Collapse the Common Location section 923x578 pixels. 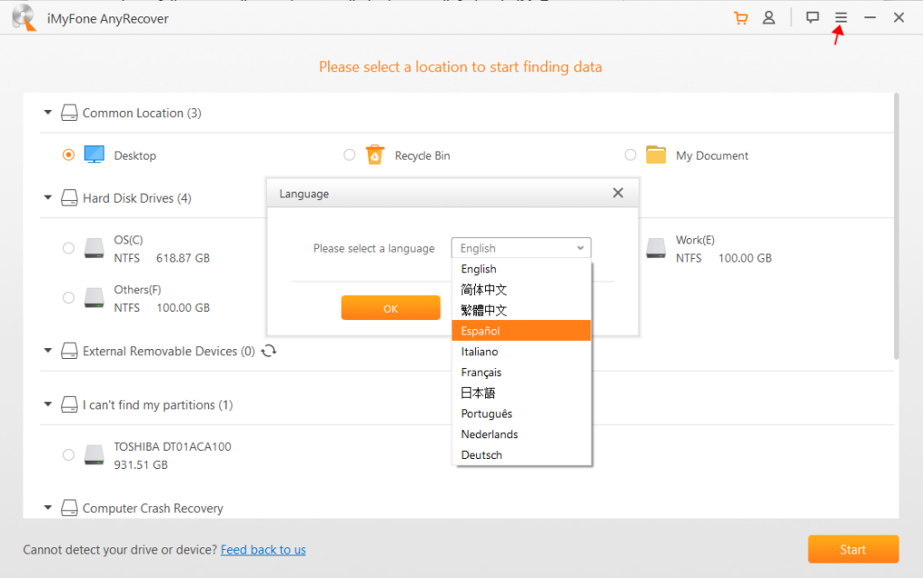click(48, 112)
